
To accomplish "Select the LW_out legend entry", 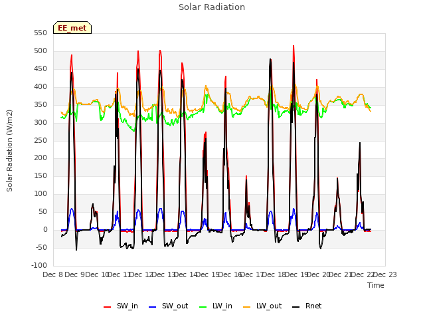I will pyautogui.click(x=262, y=306).
